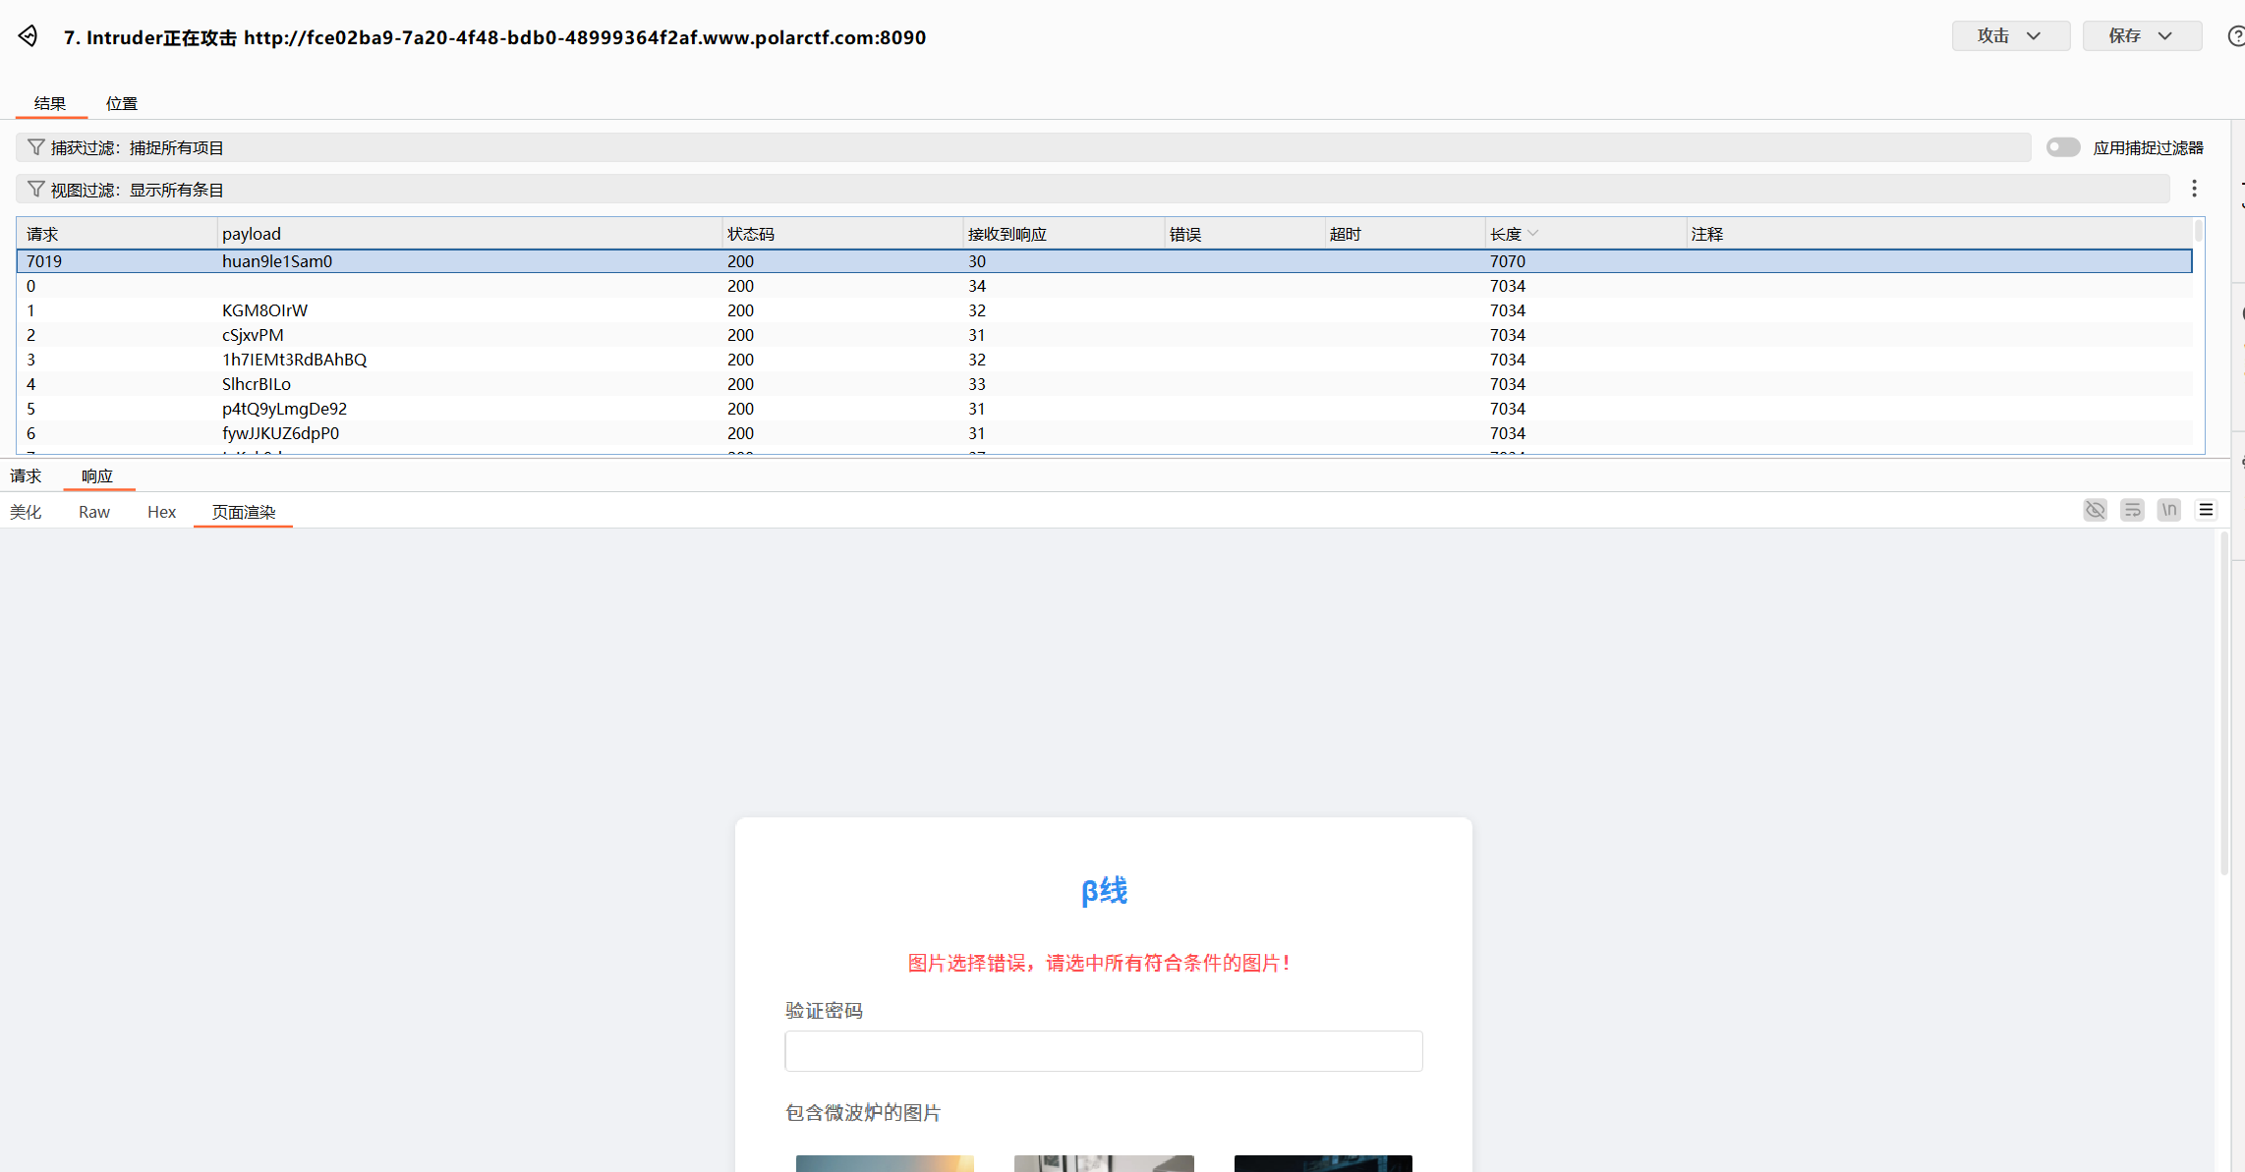This screenshot has height=1172, width=2245.
Task: Expand the 保存 dropdown
Action: (x=2142, y=36)
